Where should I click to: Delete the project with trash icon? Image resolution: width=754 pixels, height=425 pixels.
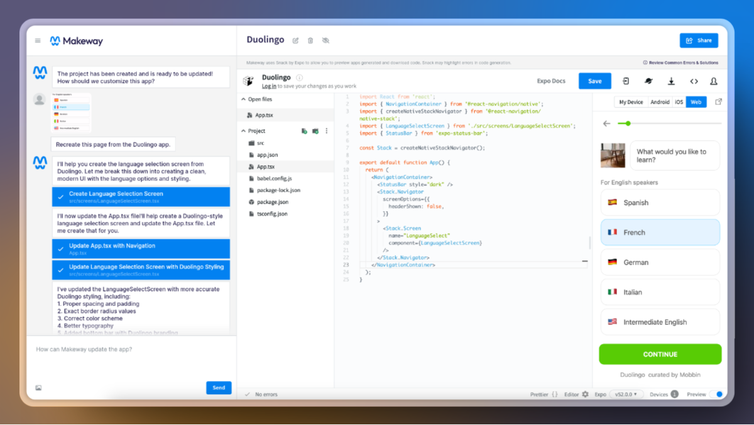pyautogui.click(x=310, y=41)
